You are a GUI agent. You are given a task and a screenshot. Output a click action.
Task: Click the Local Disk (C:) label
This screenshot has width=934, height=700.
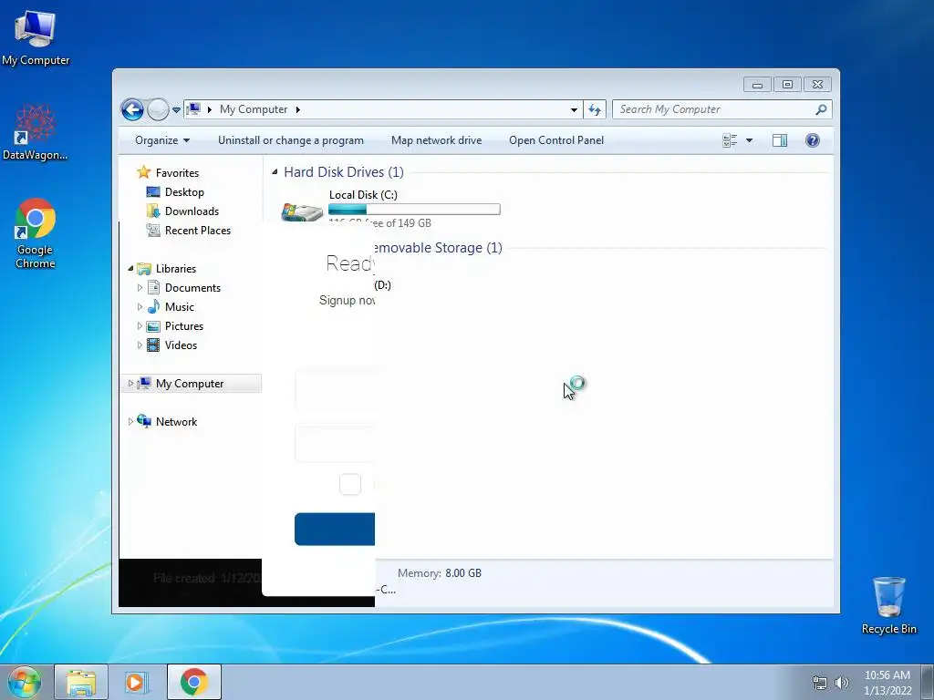pyautogui.click(x=363, y=195)
